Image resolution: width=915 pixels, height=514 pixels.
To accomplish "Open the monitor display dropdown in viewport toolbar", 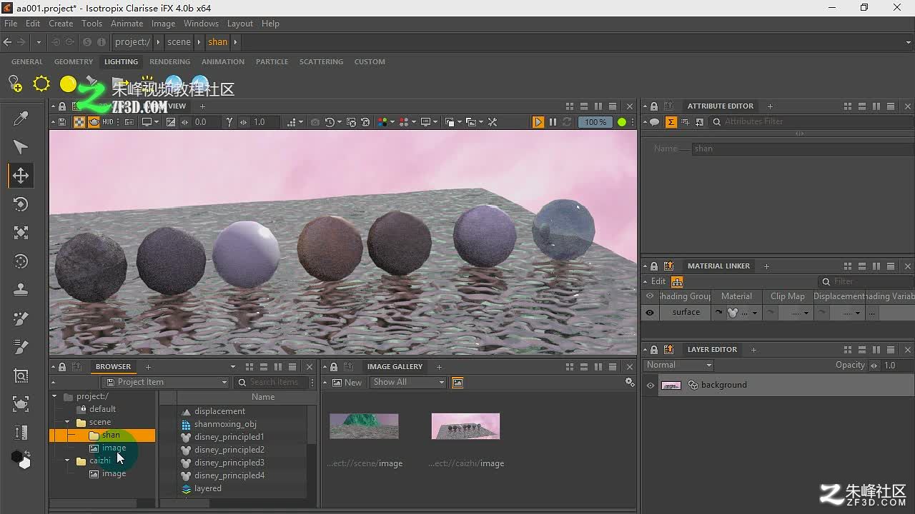I will pyautogui.click(x=149, y=122).
